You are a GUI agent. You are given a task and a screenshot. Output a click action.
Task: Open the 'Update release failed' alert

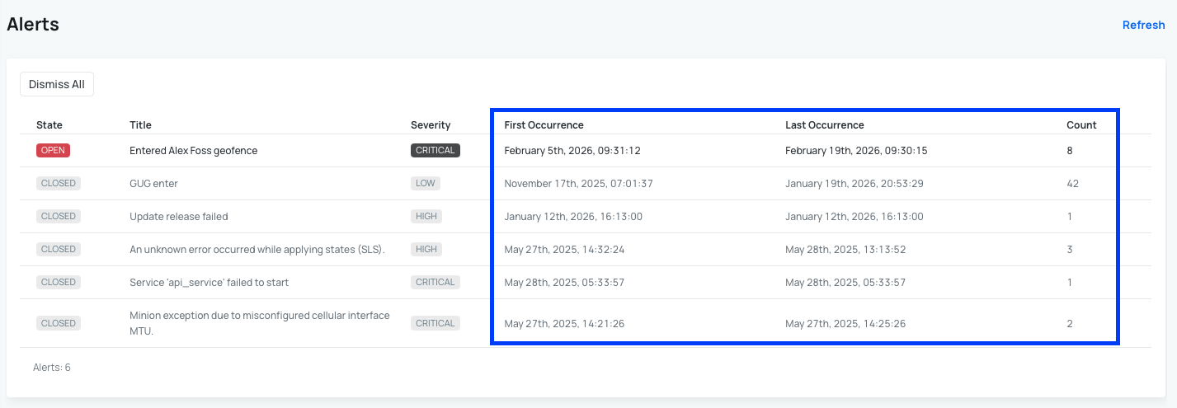(x=178, y=217)
